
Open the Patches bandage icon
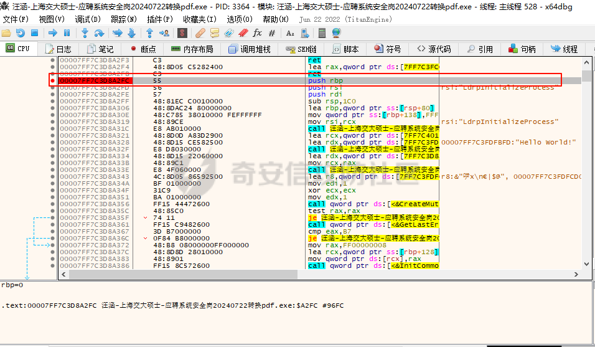tap(200, 33)
